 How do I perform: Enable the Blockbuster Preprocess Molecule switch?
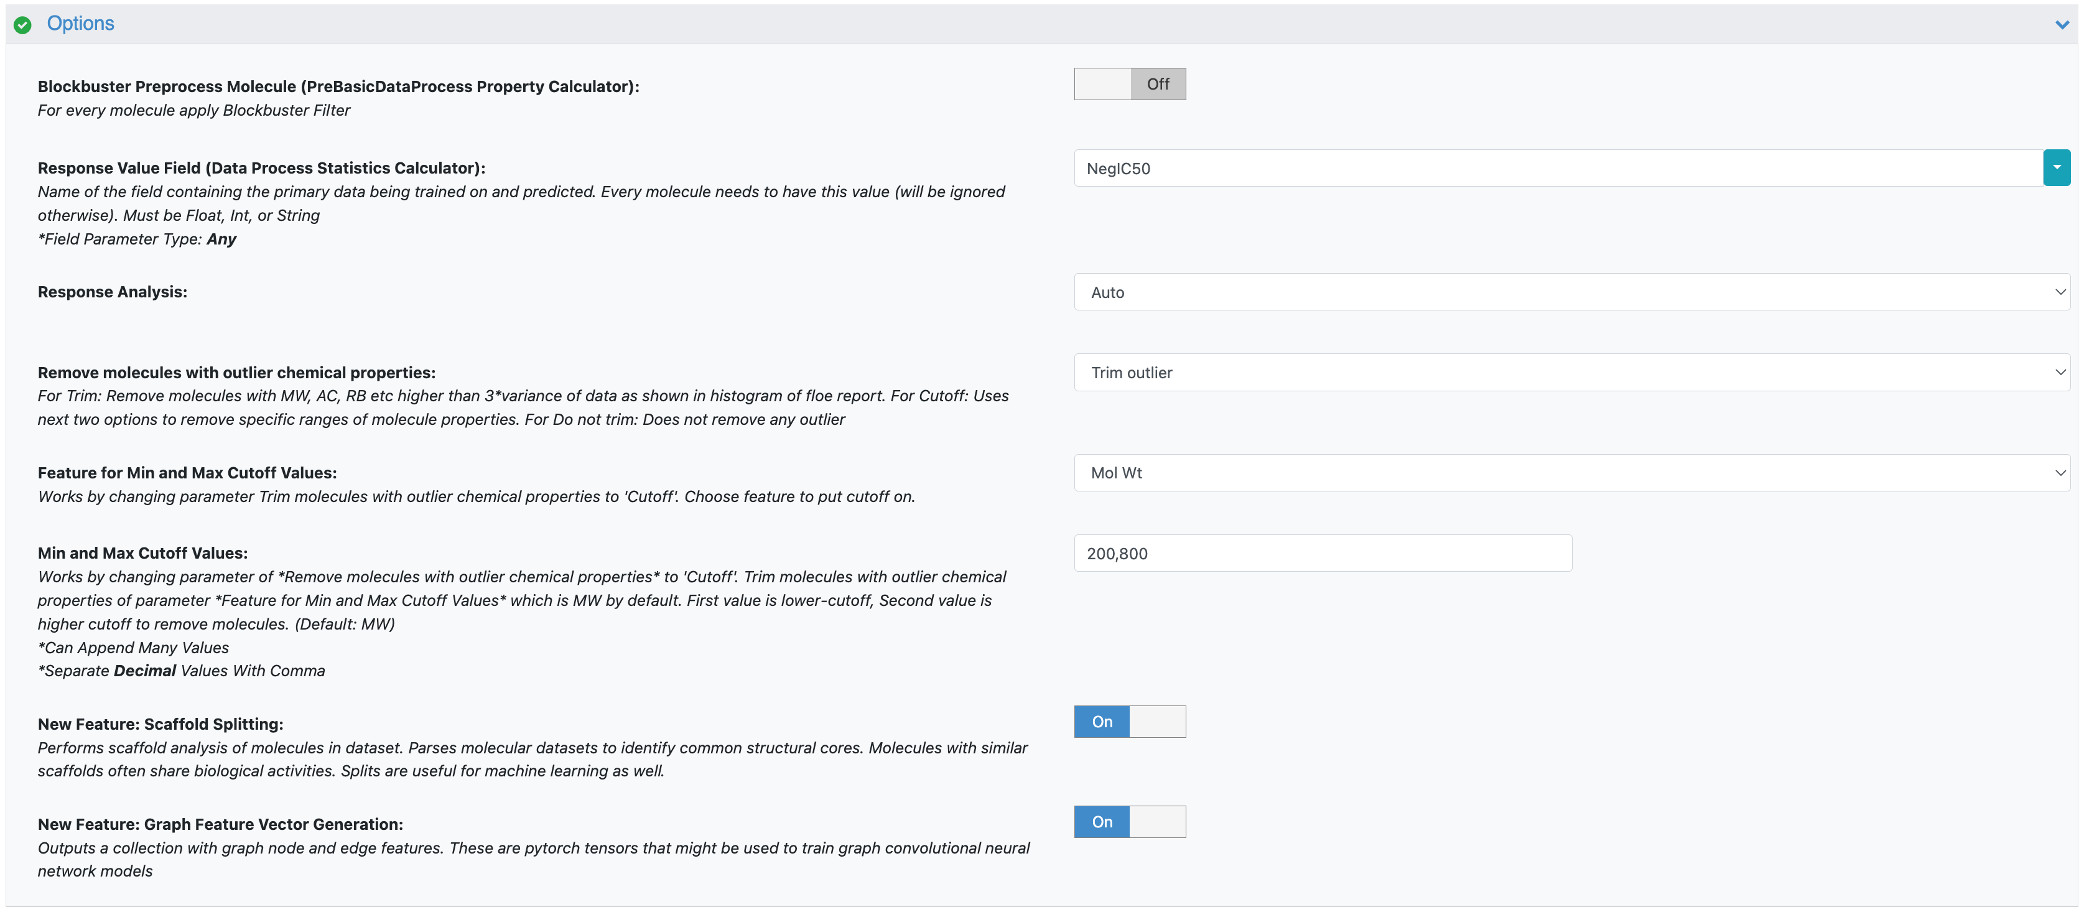click(1129, 84)
